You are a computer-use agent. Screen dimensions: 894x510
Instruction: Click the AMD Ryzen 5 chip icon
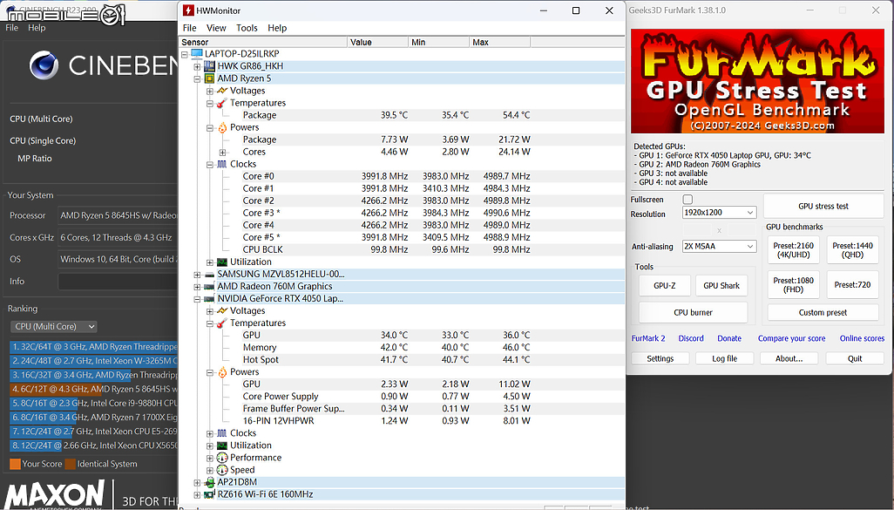pyautogui.click(x=209, y=78)
